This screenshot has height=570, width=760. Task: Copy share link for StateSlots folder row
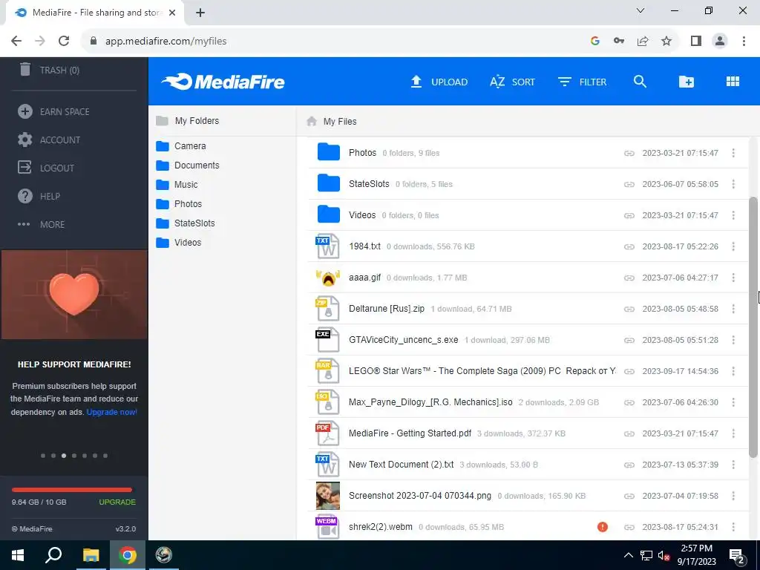[629, 184]
